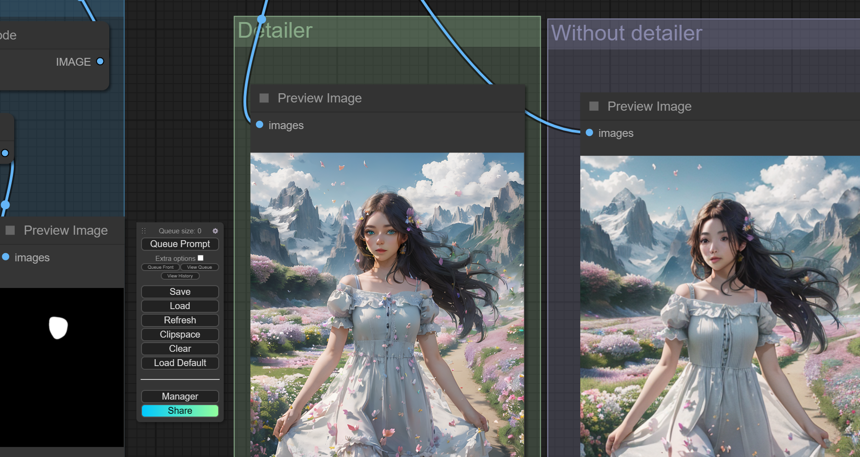Collapse the Preview Image node in the Detailer group
Viewport: 860px width, 457px height.
(x=264, y=98)
